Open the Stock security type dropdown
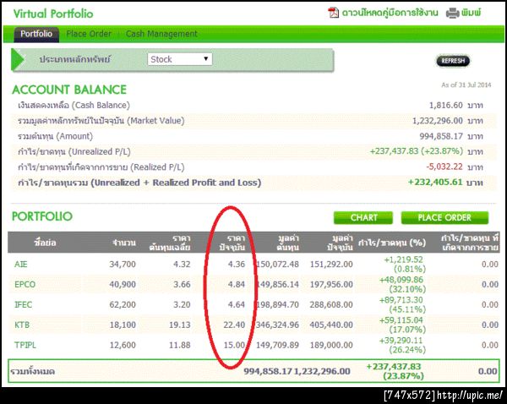This screenshot has height=404, width=507. tap(180, 59)
